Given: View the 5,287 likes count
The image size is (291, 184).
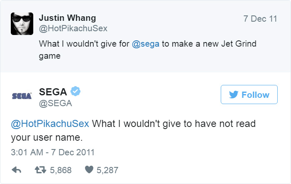Looking at the screenshot, I should pyautogui.click(x=107, y=170).
